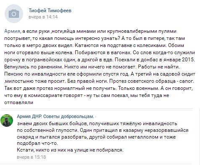Screen dimensions: 200x165
Task: Open the gray camera placeholder avatar
Action: [14, 14]
